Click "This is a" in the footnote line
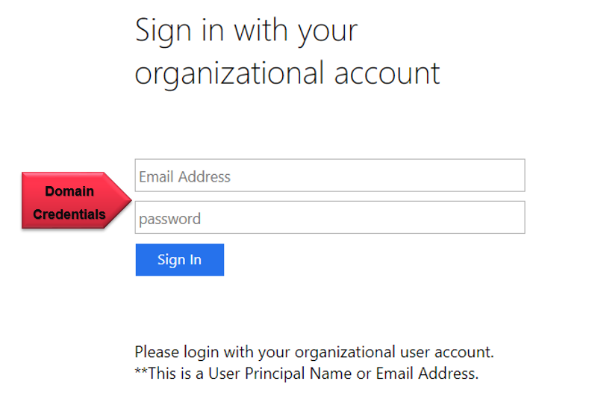 click(x=178, y=373)
